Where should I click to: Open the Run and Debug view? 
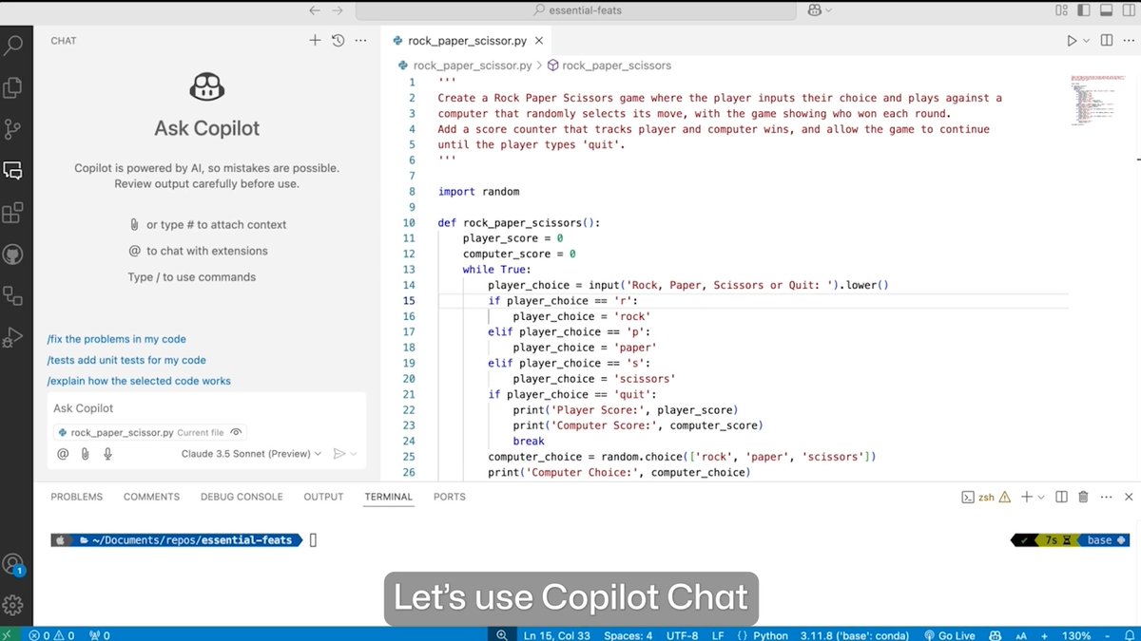tap(13, 337)
